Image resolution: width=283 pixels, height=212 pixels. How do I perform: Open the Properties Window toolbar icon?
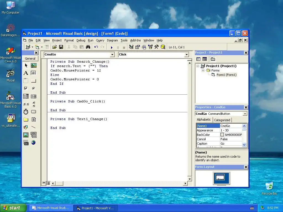coord(138,47)
